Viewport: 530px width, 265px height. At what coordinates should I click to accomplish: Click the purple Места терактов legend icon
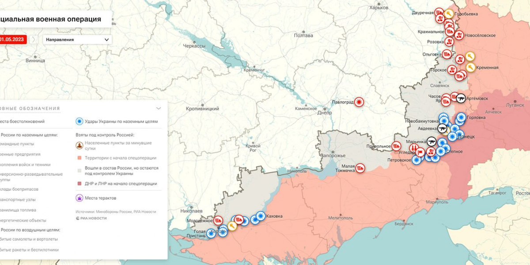79,198
